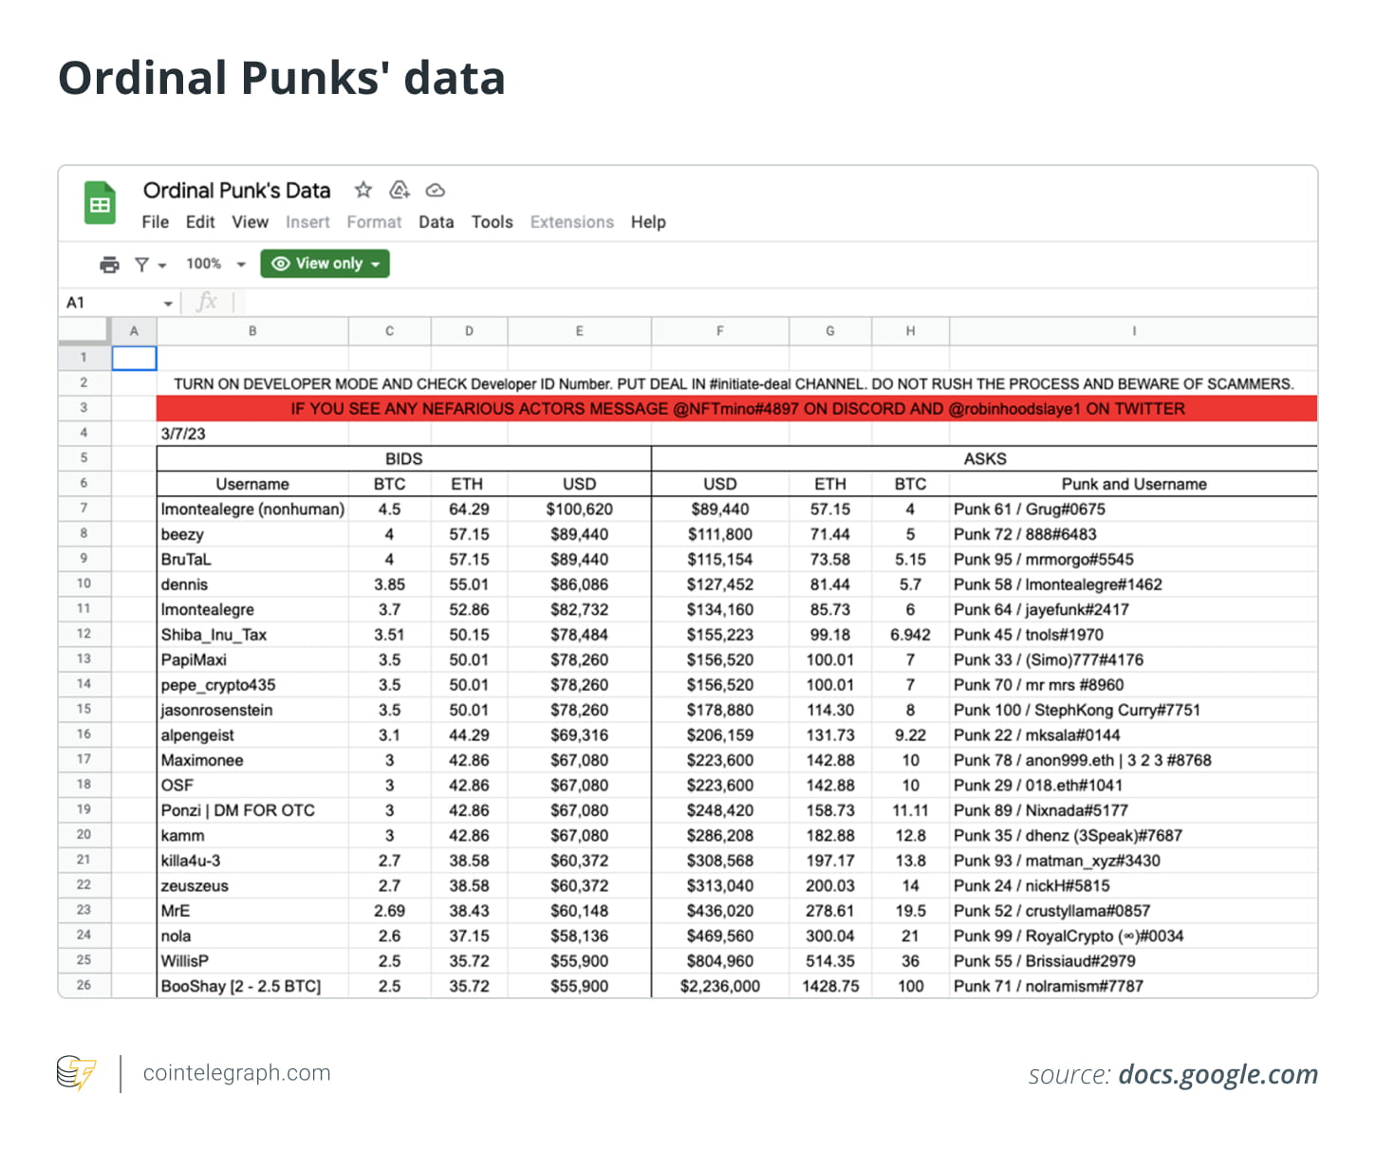This screenshot has height=1150, width=1376.
Task: Click the Punk 100 / StephKong Curry#7751 cell
Action: 1133,710
